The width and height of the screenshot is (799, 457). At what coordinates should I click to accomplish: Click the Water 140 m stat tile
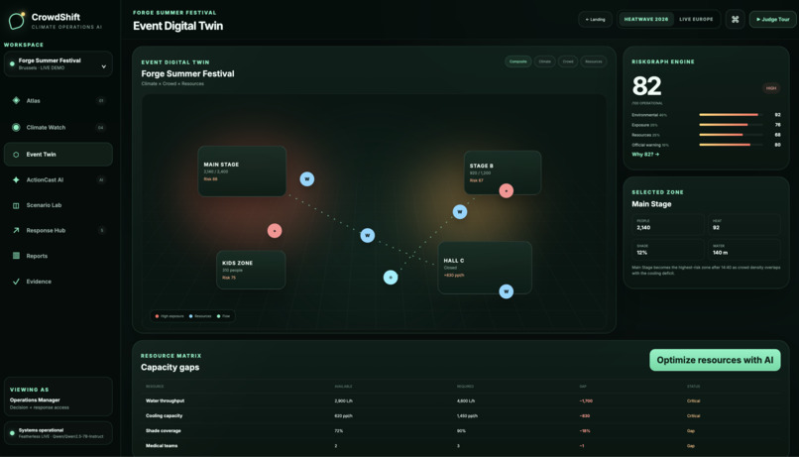(743, 250)
